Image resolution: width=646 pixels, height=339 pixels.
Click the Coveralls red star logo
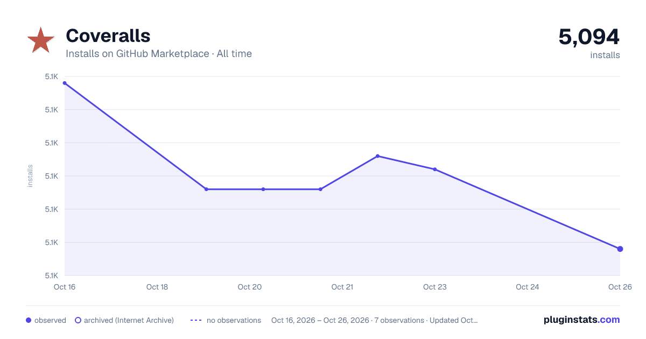[x=40, y=40]
